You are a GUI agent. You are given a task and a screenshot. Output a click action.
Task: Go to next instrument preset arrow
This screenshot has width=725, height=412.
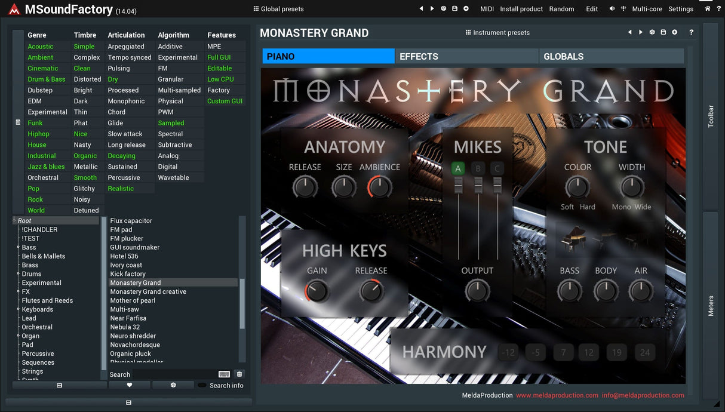point(641,32)
